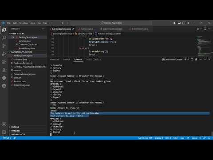Open the Edit menu
This screenshot has width=213, height=160.
coord(15,23)
